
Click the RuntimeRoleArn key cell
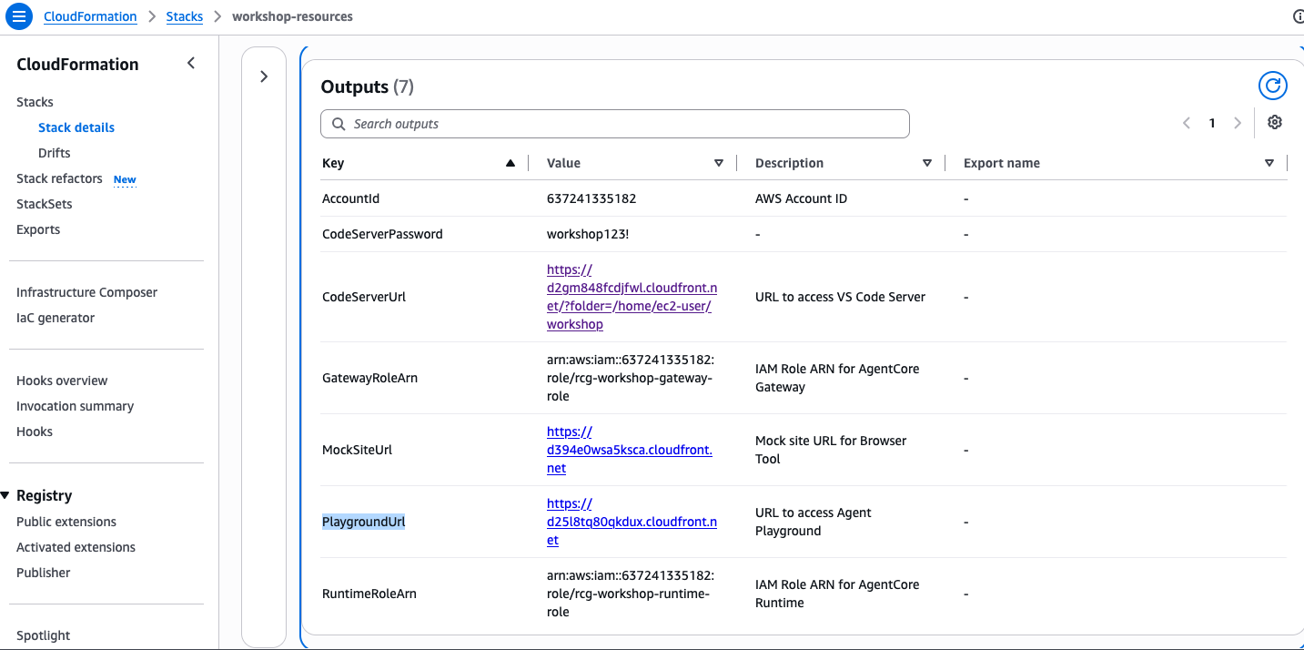click(369, 594)
